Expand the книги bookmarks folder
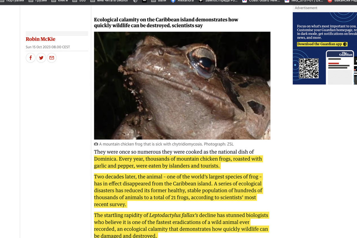Image resolution: width=357 pixels, height=238 pixels. click(60, 1)
